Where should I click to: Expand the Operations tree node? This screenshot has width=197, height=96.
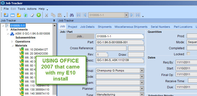12,41
